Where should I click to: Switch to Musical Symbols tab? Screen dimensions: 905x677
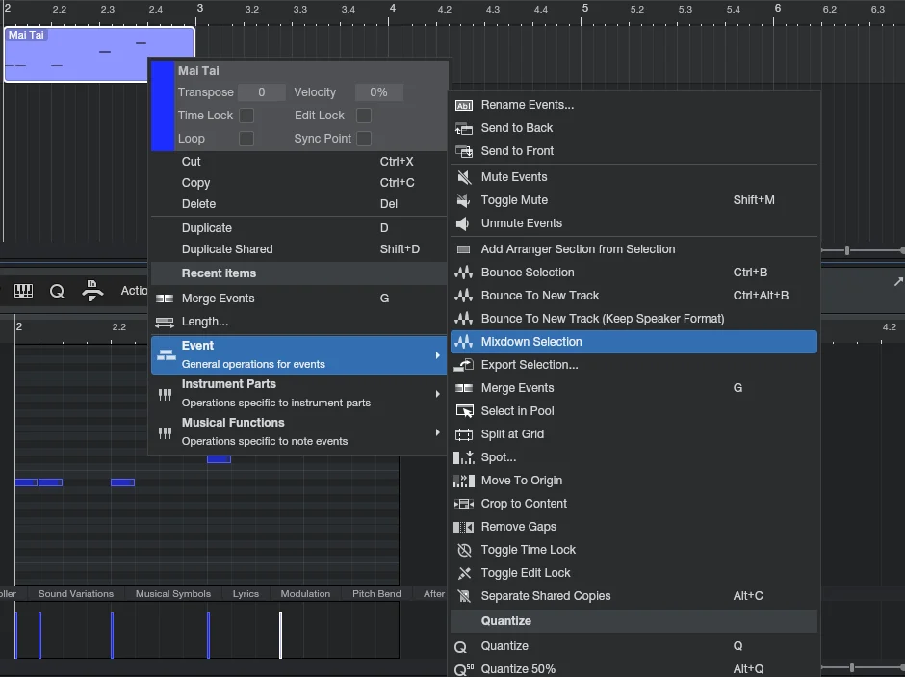point(173,594)
